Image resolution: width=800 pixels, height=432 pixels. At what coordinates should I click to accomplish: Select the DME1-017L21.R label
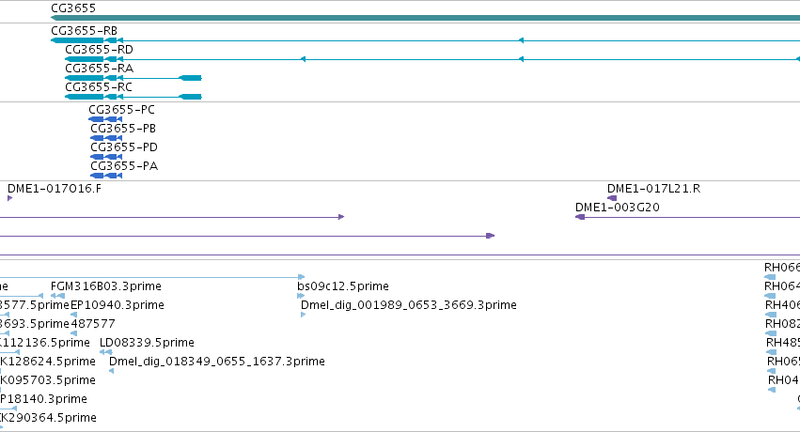pos(653,189)
